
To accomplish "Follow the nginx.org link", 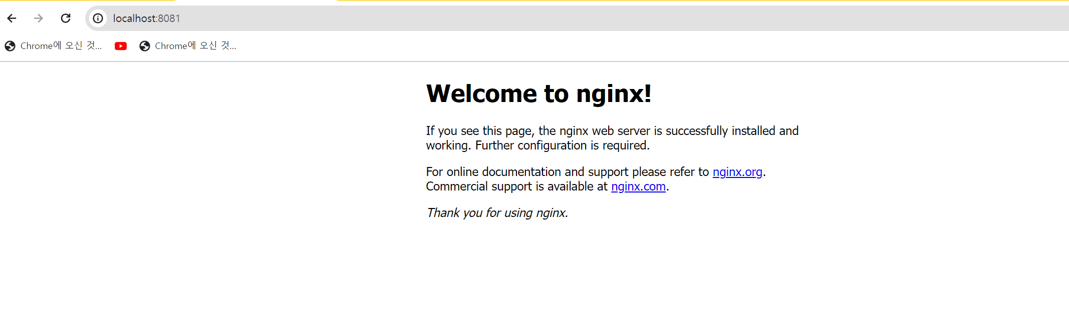I will [x=737, y=172].
